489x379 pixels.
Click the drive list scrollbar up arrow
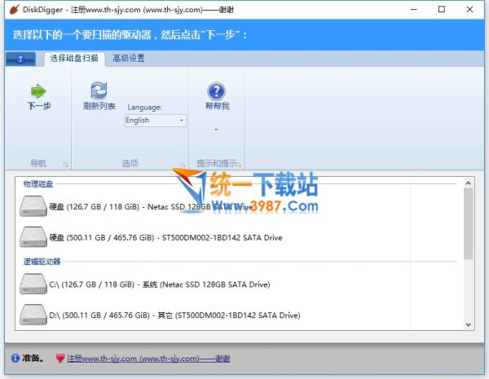(x=468, y=183)
